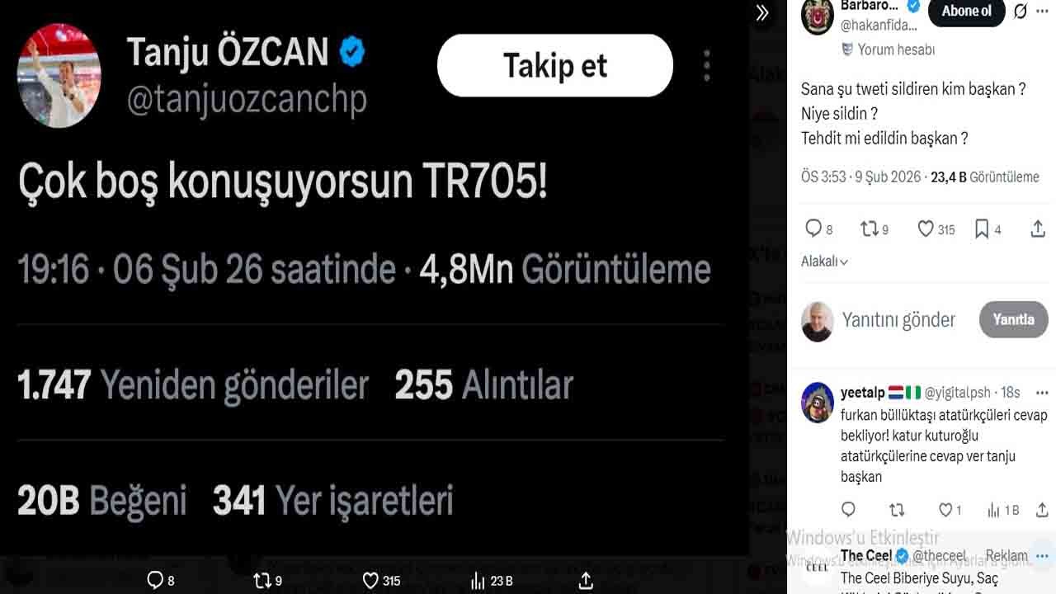
Task: Open the @tanjuozcanchp handle link
Action: [247, 100]
